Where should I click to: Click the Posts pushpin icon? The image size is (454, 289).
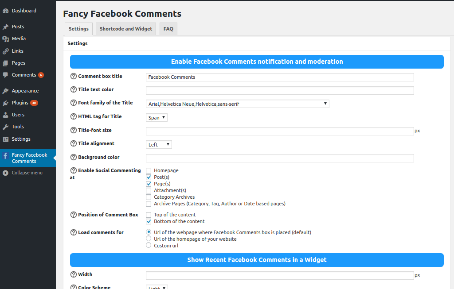click(6, 27)
